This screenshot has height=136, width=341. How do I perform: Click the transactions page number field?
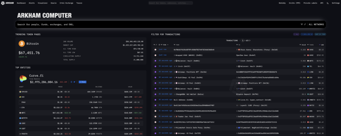tap(243, 41)
